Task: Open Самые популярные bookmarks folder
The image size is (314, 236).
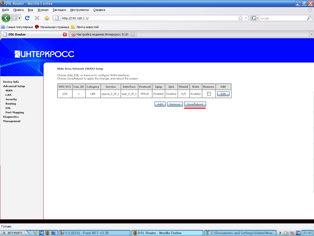Action: click(17, 27)
